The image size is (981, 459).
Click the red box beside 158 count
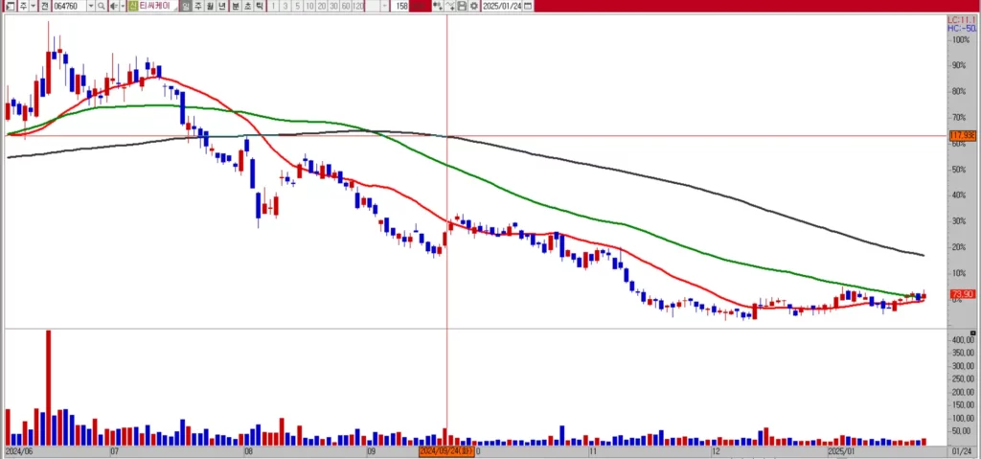click(420, 7)
